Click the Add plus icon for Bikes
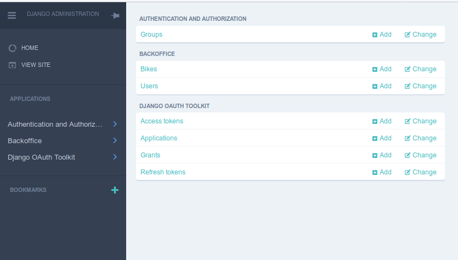The height and width of the screenshot is (260, 458). point(375,69)
